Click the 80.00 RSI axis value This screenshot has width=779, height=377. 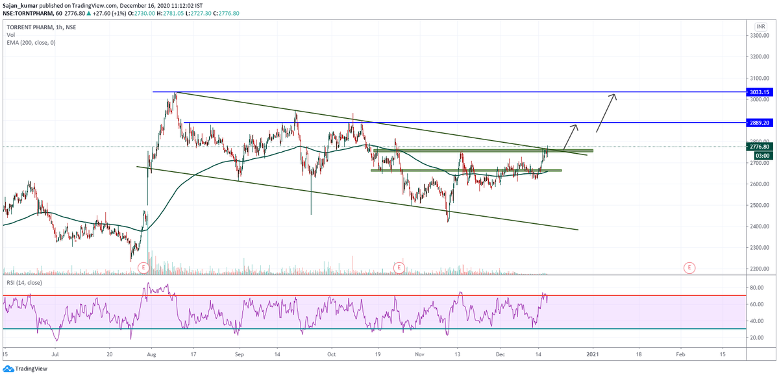pyautogui.click(x=757, y=287)
